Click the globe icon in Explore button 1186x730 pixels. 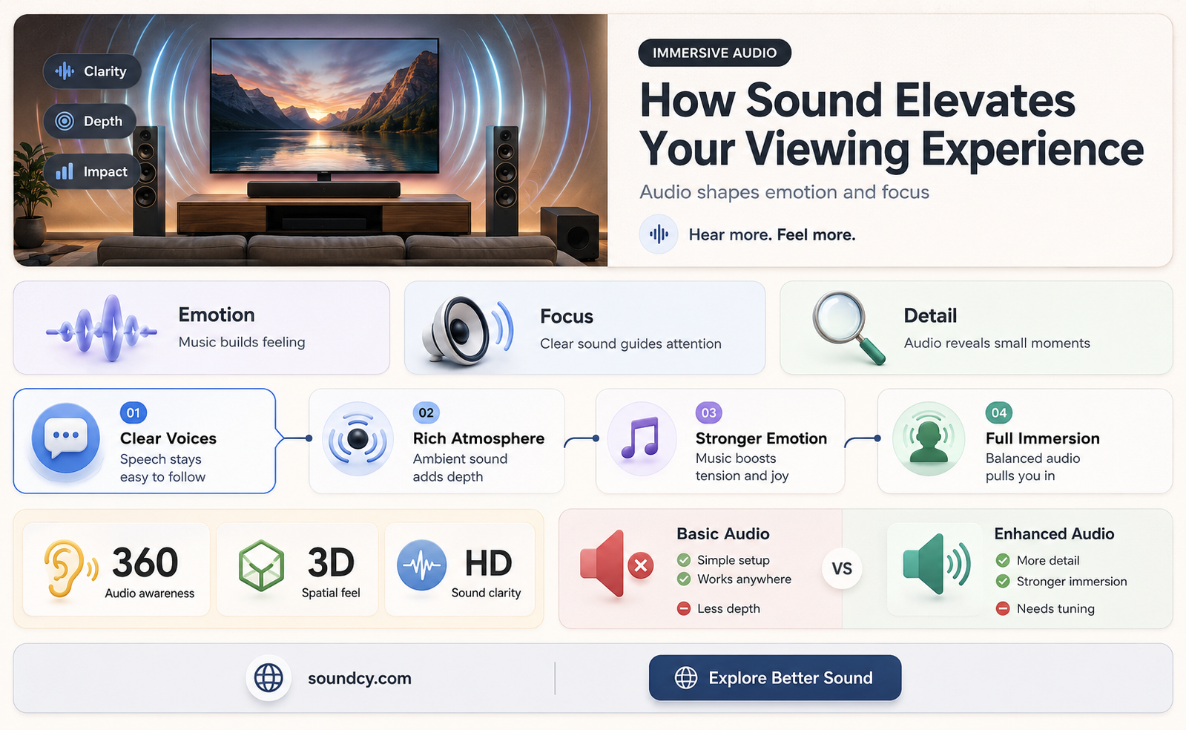(686, 677)
